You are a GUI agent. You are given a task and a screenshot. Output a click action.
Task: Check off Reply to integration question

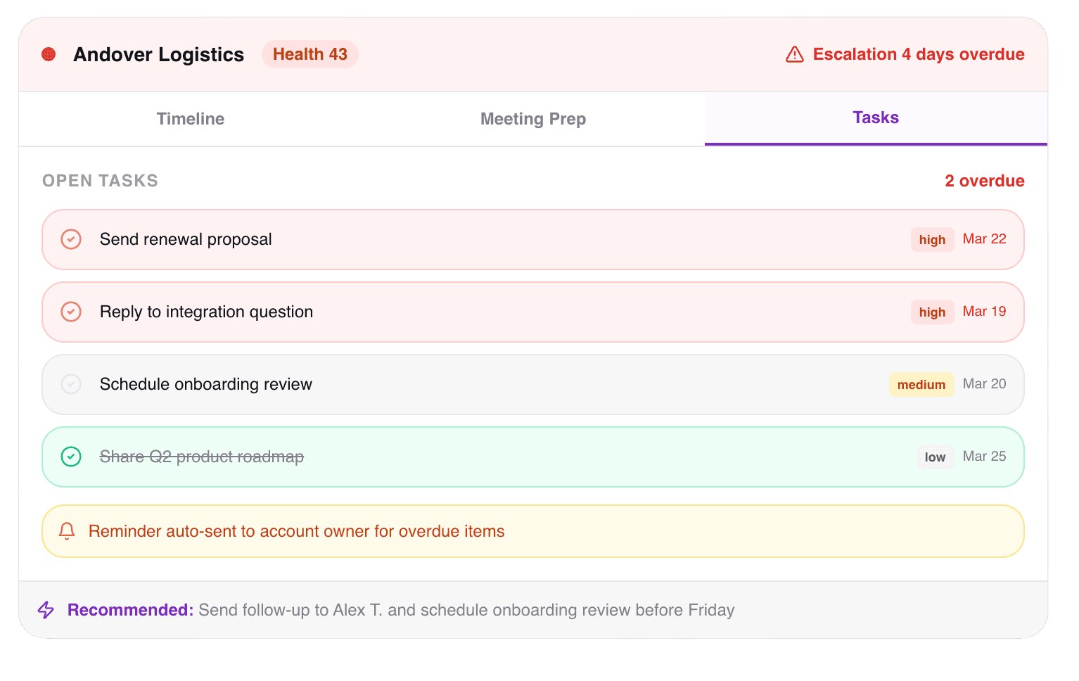tap(71, 312)
